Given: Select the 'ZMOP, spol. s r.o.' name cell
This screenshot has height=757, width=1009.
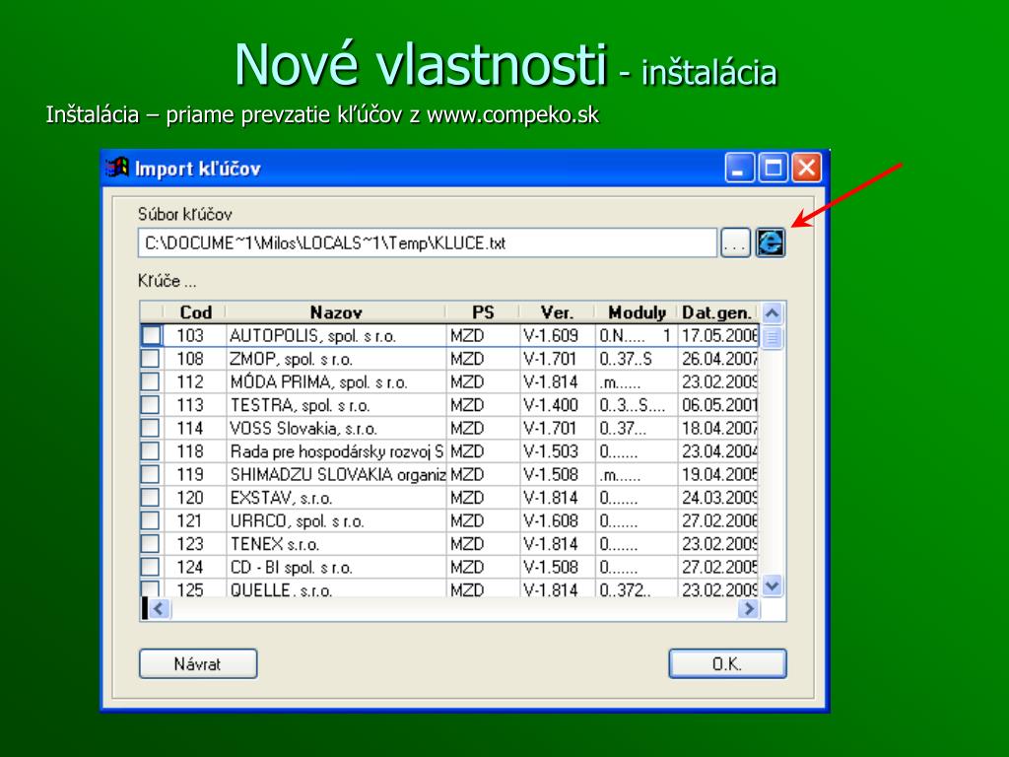Looking at the screenshot, I should pos(336,359).
